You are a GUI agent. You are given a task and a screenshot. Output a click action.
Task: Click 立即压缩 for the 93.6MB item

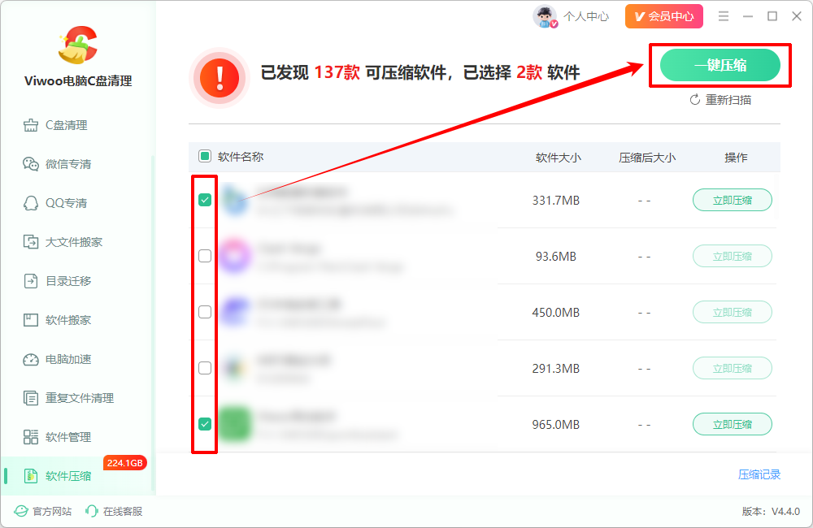(733, 256)
